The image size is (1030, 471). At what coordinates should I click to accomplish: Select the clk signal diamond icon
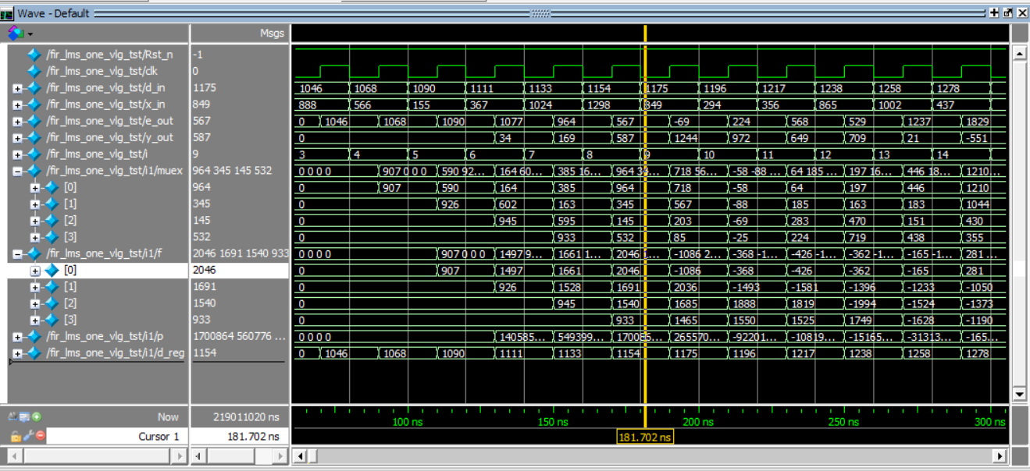[x=34, y=71]
